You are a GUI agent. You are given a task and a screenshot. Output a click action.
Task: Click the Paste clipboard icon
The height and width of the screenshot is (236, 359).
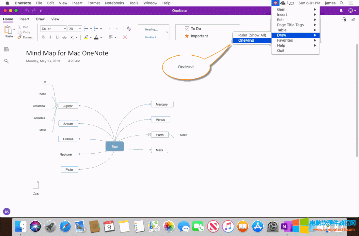pos(8,30)
